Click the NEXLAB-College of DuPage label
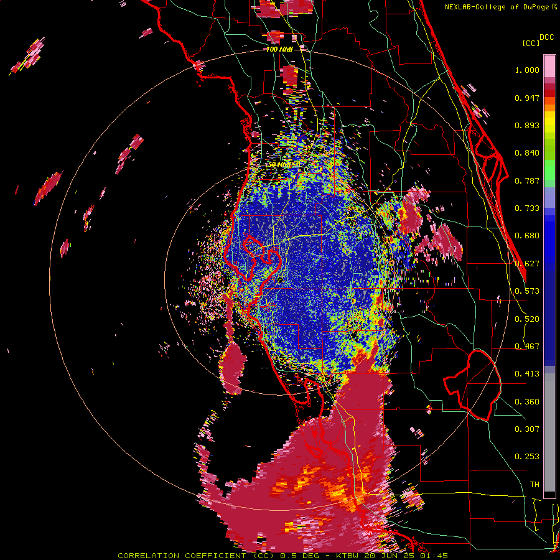Image resolution: width=560 pixels, height=560 pixels. click(500, 7)
